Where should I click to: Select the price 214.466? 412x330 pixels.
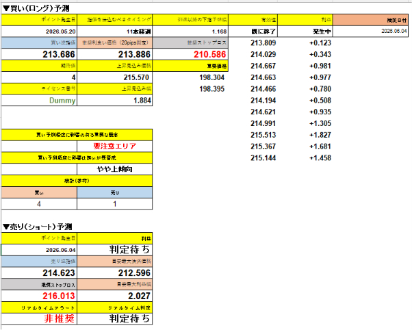pos(263,89)
